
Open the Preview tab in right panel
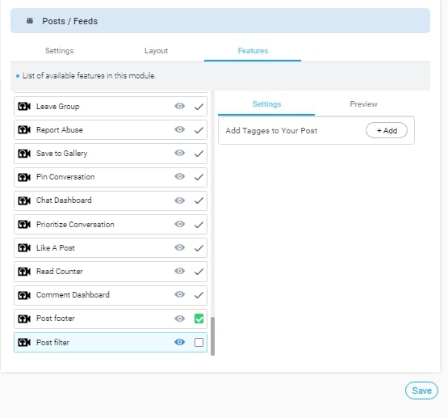tap(363, 103)
